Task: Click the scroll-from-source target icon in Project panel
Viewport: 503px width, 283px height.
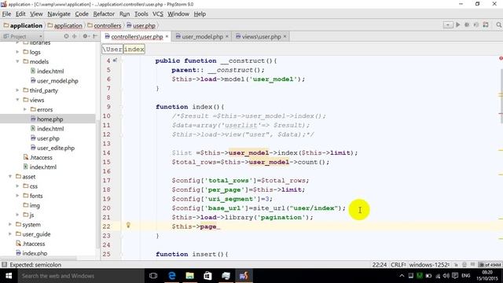Action: [66, 36]
